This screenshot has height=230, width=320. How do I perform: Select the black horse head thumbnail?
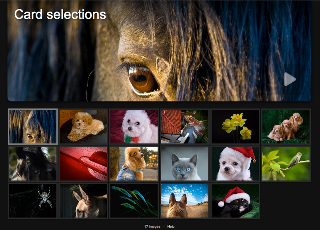33,164
